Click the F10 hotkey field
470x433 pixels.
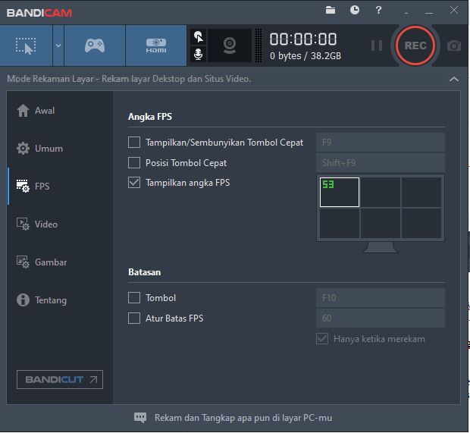(381, 298)
